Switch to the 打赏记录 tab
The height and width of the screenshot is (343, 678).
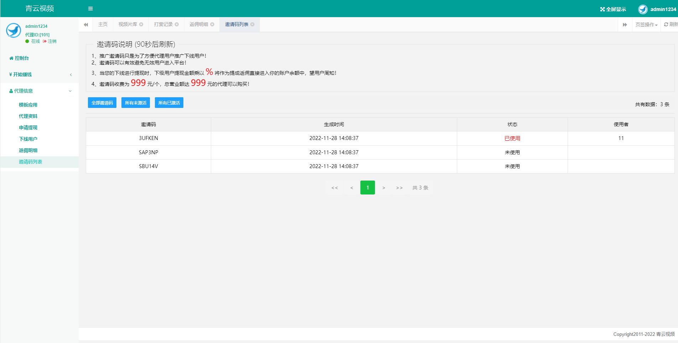click(x=163, y=24)
